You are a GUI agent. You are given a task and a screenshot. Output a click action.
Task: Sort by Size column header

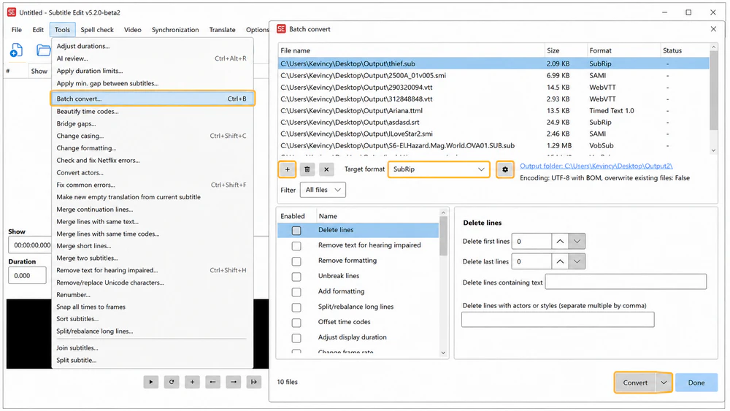566,50
